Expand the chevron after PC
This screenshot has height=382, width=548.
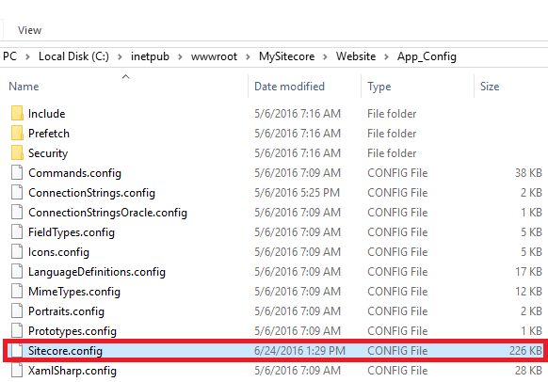tap(27, 56)
